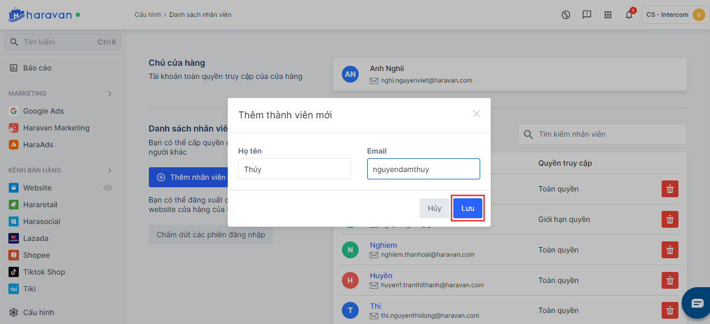Open the CS - Intercom account menu
Screen dimensions: 710x324
point(675,15)
